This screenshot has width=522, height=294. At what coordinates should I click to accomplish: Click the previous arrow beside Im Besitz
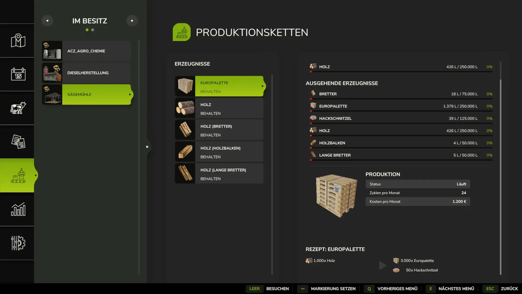[x=47, y=21]
